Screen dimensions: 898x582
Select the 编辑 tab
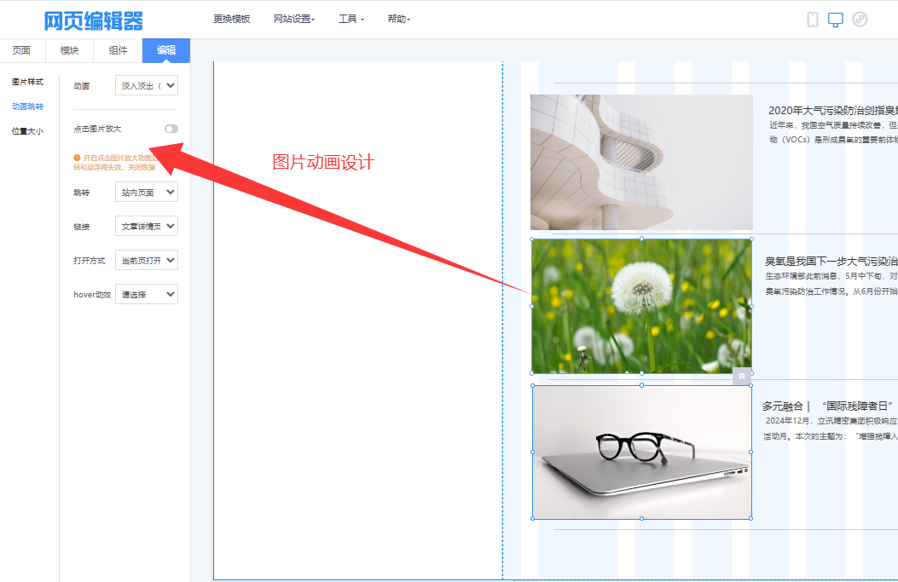tap(166, 50)
